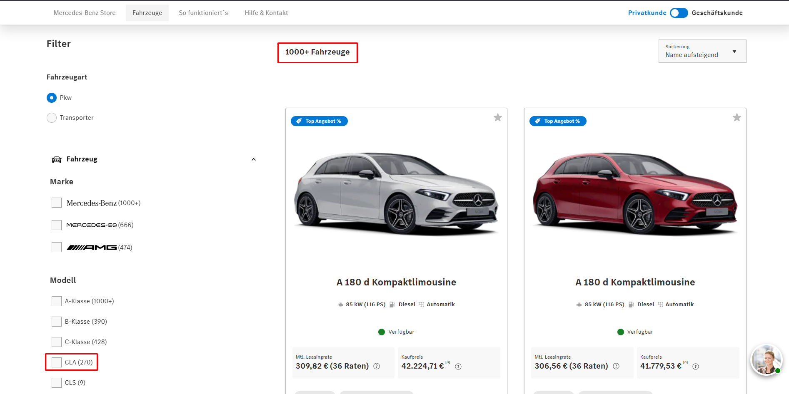Click the green Verfügbar dot on the red car
This screenshot has width=789, height=394.
click(x=621, y=332)
